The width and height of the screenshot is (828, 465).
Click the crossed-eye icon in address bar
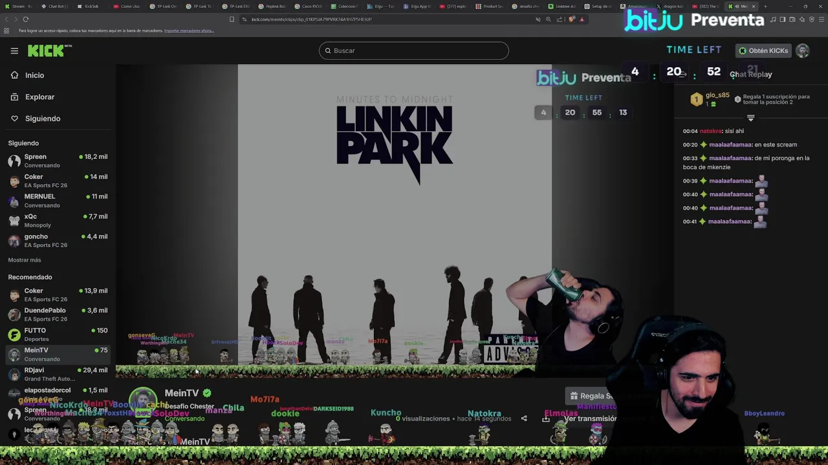[538, 19]
